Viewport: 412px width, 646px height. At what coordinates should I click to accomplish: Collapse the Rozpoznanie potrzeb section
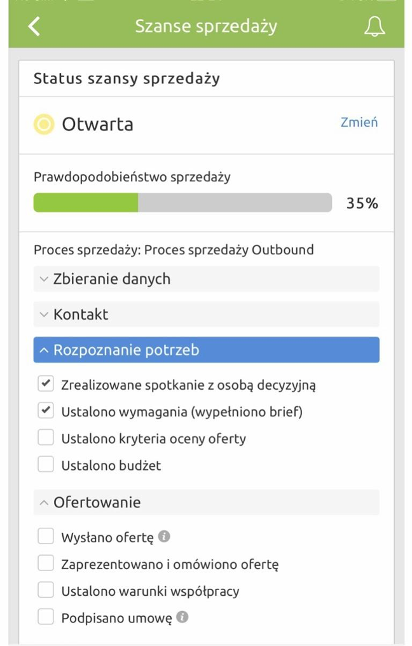point(206,350)
